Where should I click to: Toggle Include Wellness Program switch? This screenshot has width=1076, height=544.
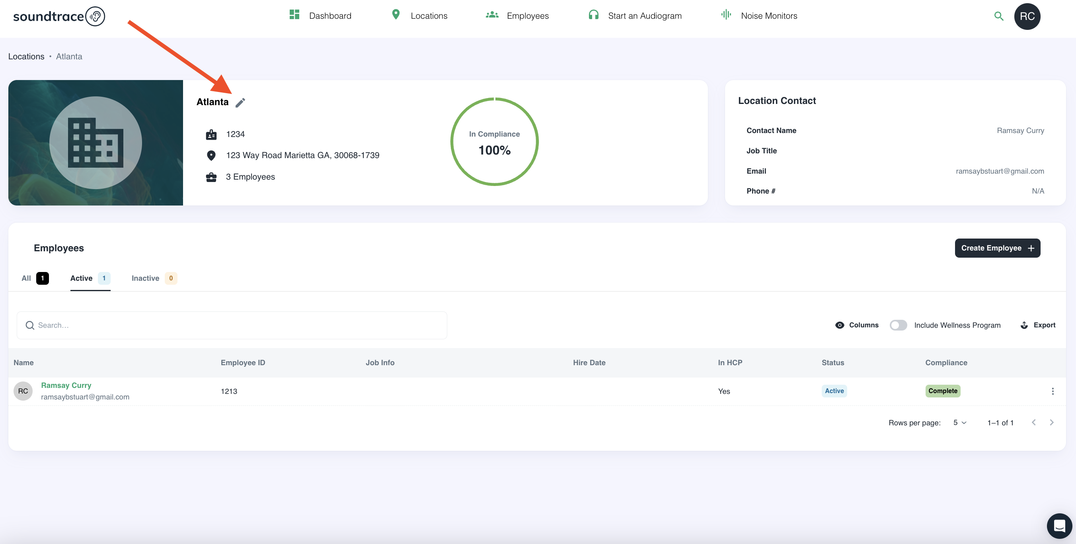pos(898,325)
